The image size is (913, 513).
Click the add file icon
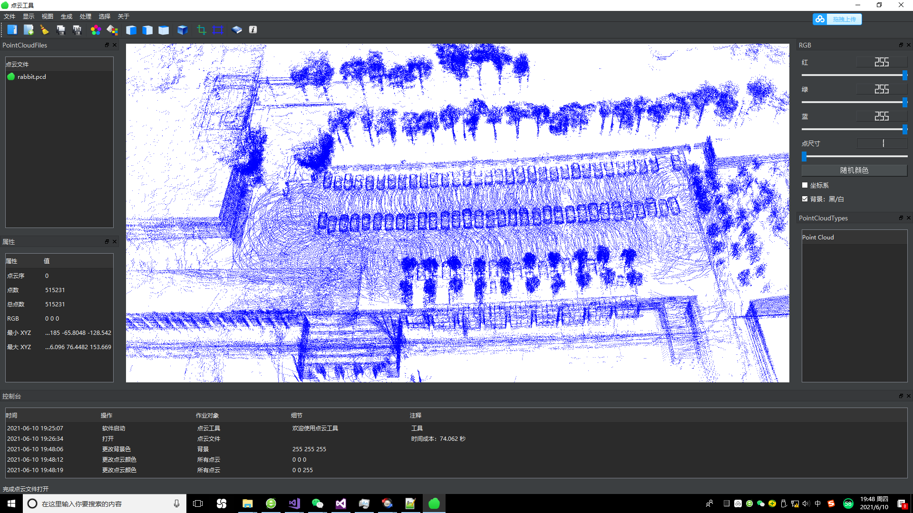click(29, 30)
